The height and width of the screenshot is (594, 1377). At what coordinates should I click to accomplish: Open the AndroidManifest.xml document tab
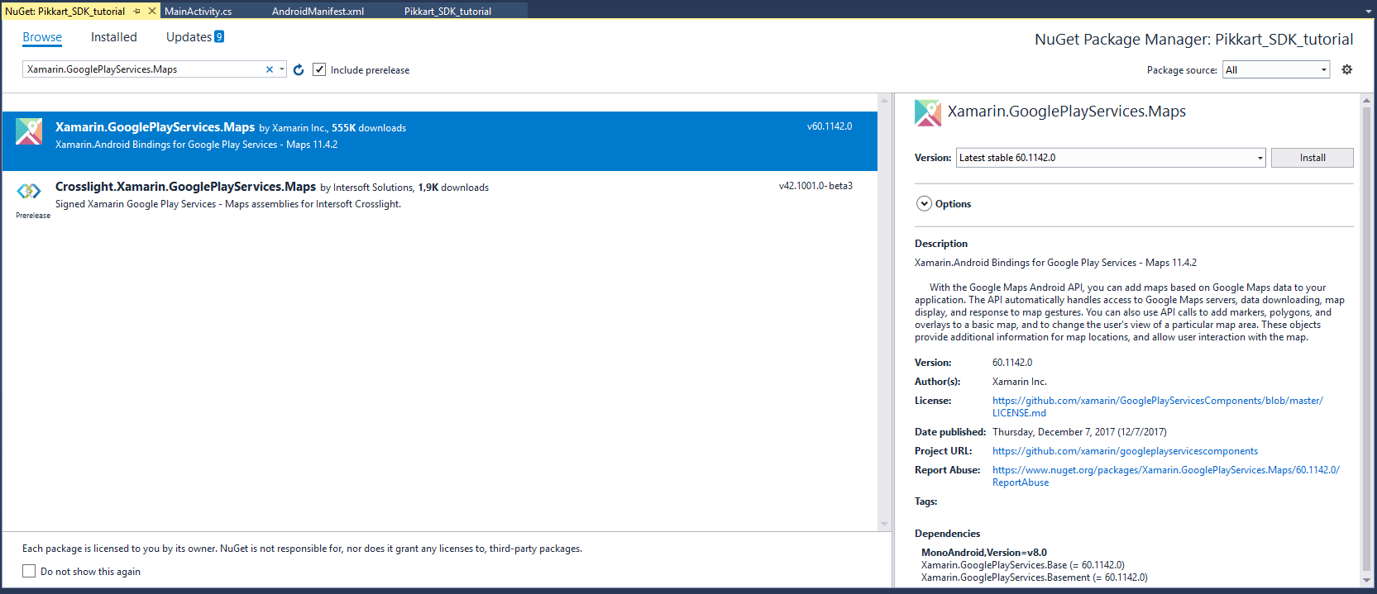[x=318, y=12]
